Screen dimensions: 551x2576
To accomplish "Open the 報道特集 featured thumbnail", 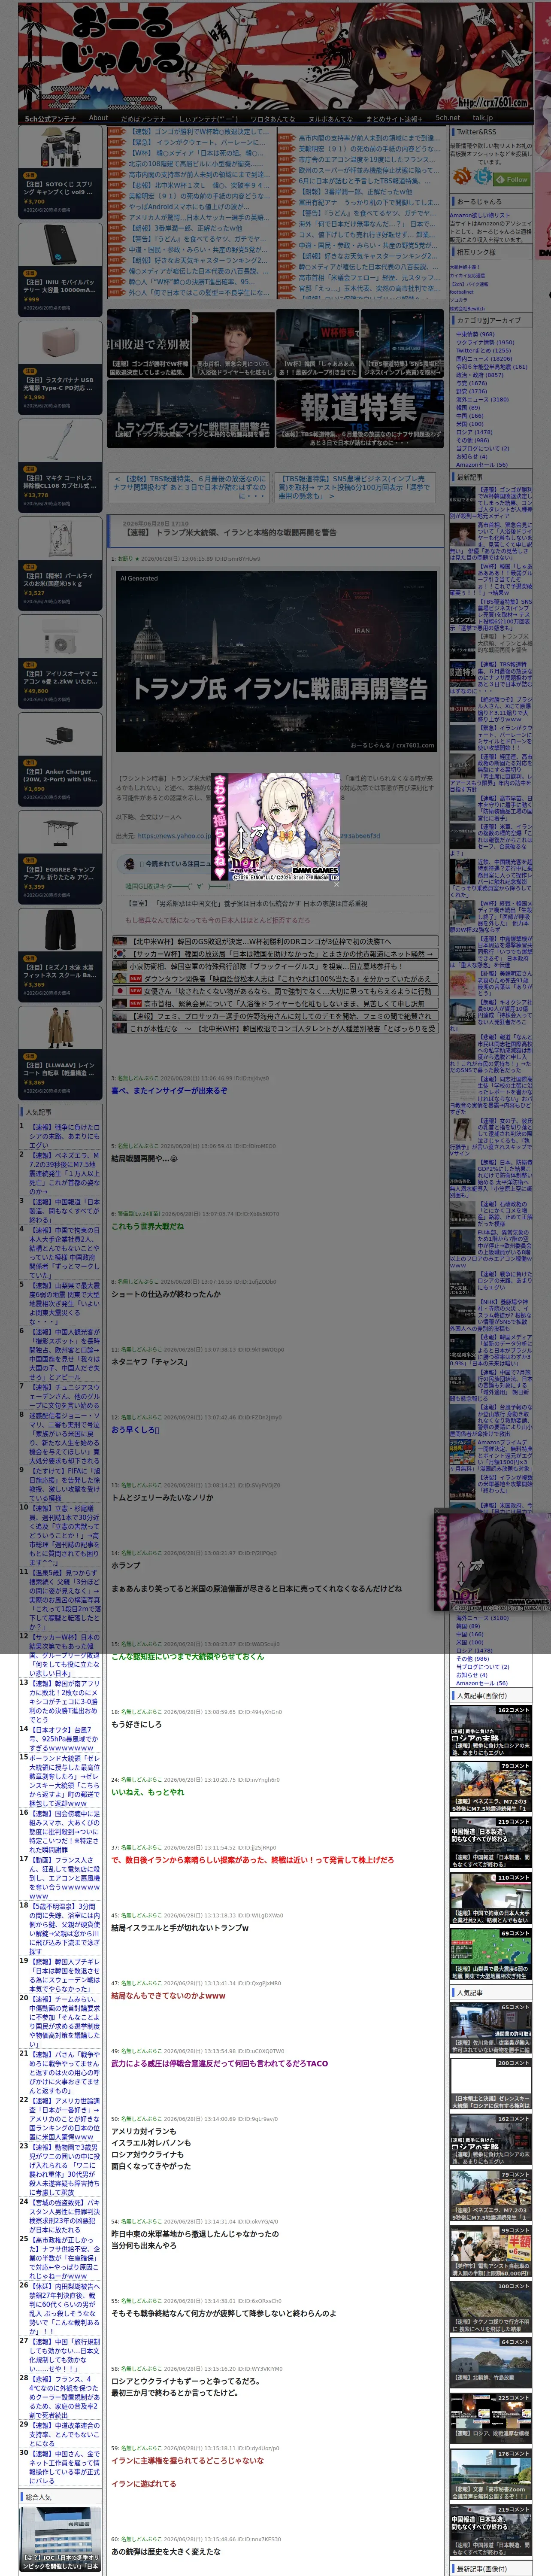I will point(359,413).
